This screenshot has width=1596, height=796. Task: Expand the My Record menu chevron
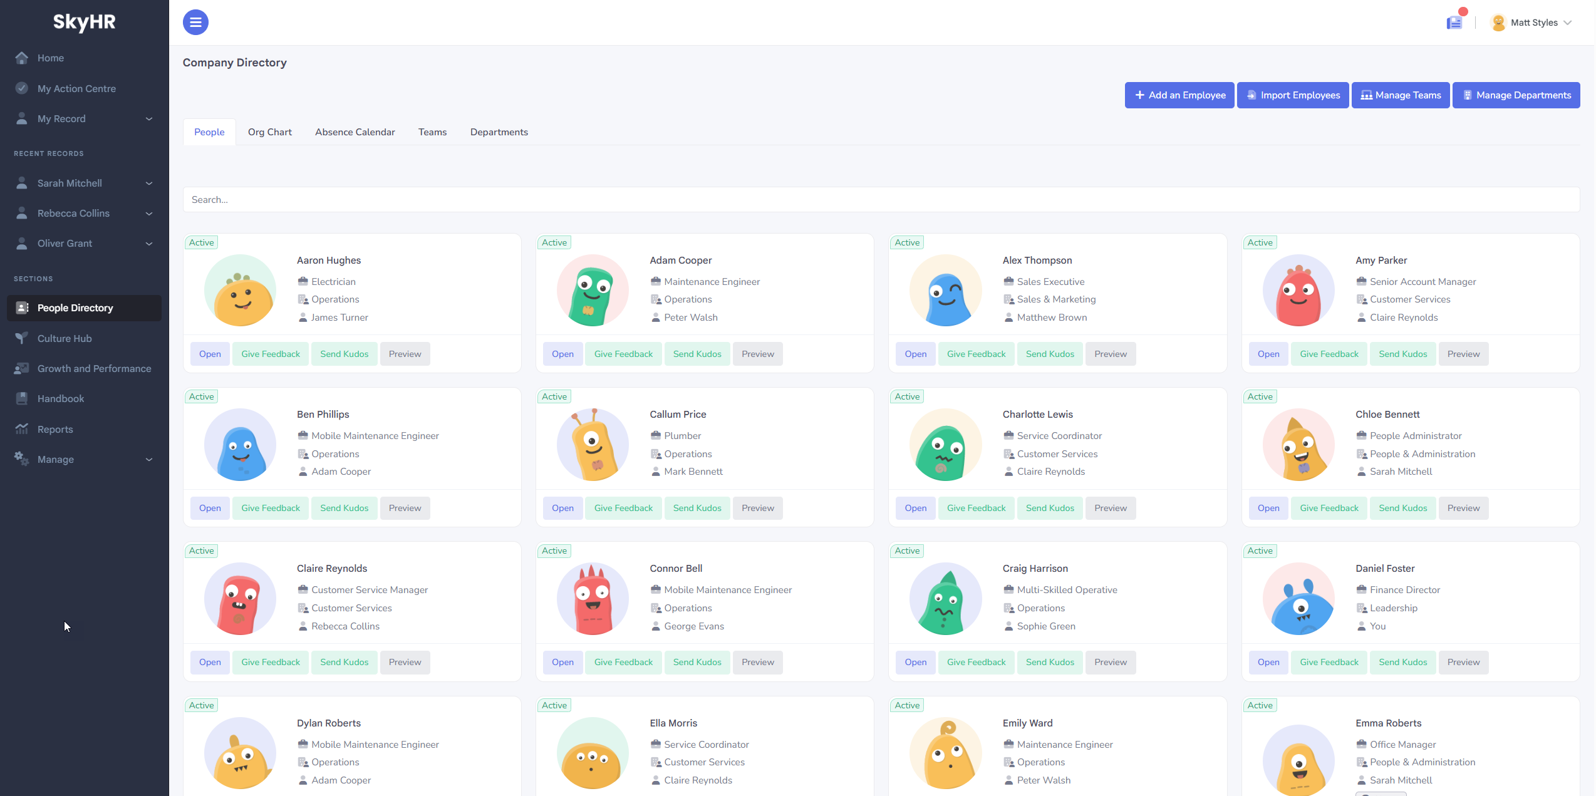[149, 119]
